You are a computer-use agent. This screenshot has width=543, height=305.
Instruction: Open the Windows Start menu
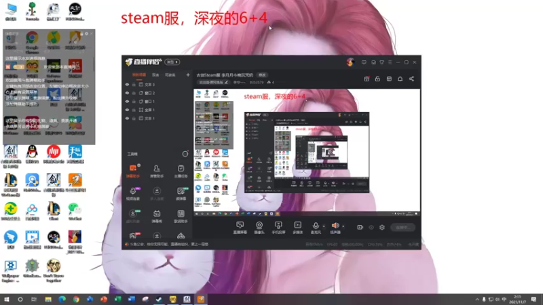(x=6, y=299)
